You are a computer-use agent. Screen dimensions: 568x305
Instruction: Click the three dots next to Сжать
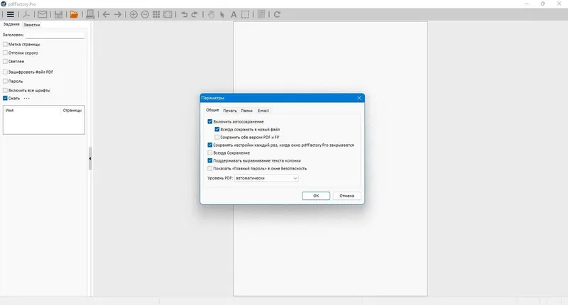click(x=27, y=98)
